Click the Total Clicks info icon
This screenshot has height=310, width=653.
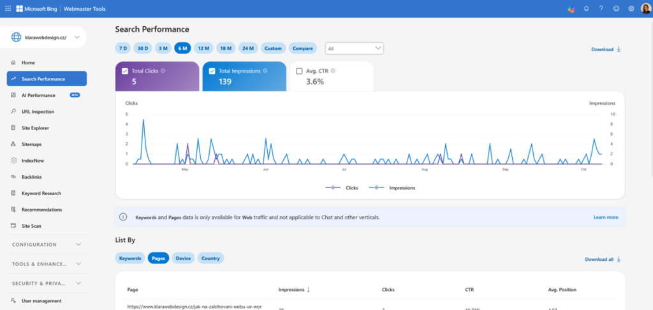163,71
